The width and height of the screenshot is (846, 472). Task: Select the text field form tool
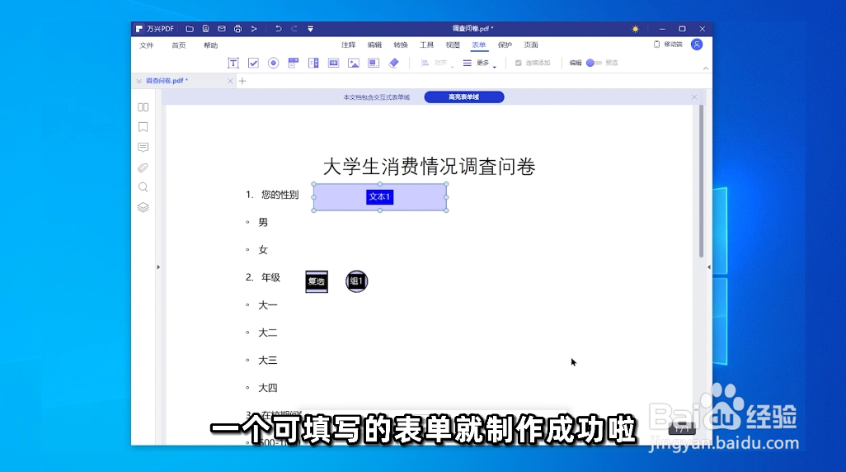click(233, 64)
